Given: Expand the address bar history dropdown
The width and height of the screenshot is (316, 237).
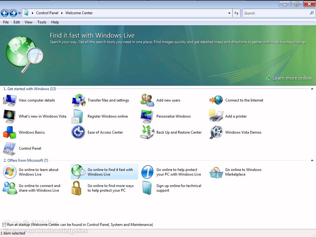Looking at the screenshot, I should coord(229,13).
